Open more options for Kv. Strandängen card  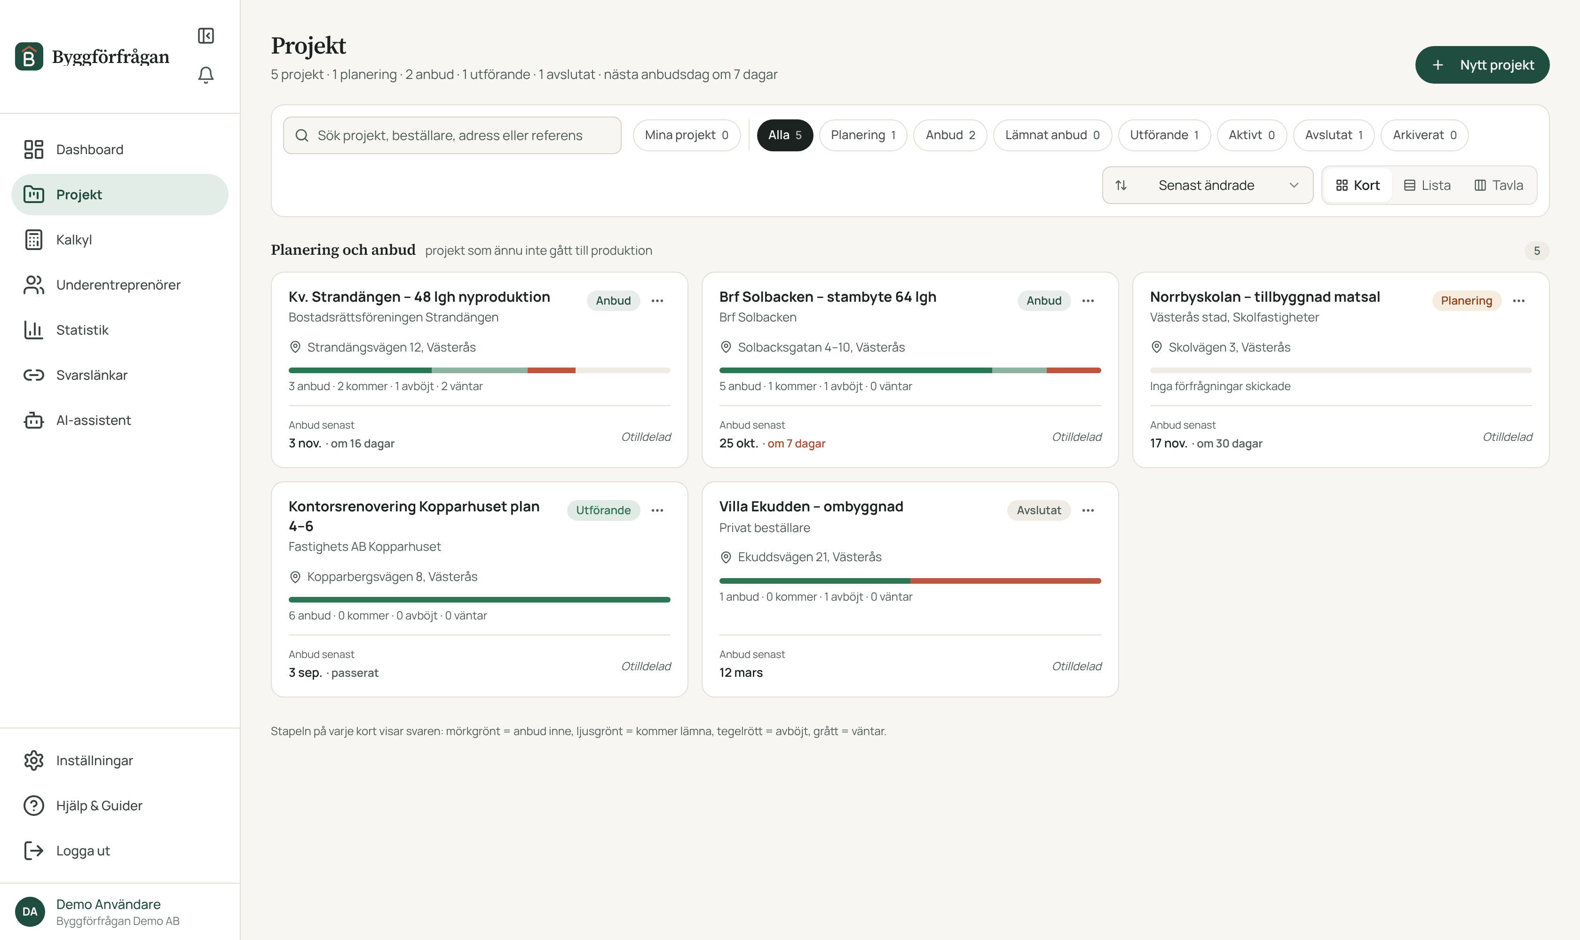click(657, 301)
